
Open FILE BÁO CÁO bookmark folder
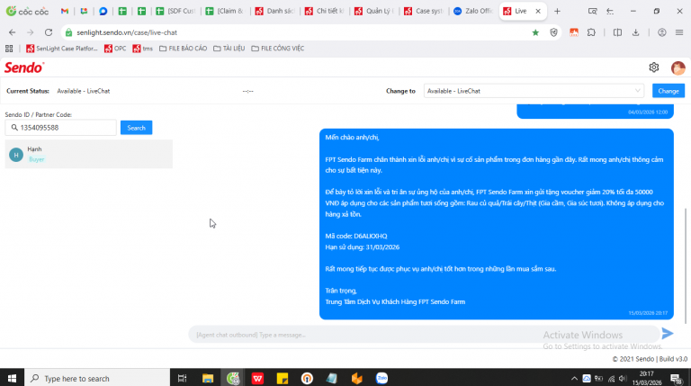point(183,49)
